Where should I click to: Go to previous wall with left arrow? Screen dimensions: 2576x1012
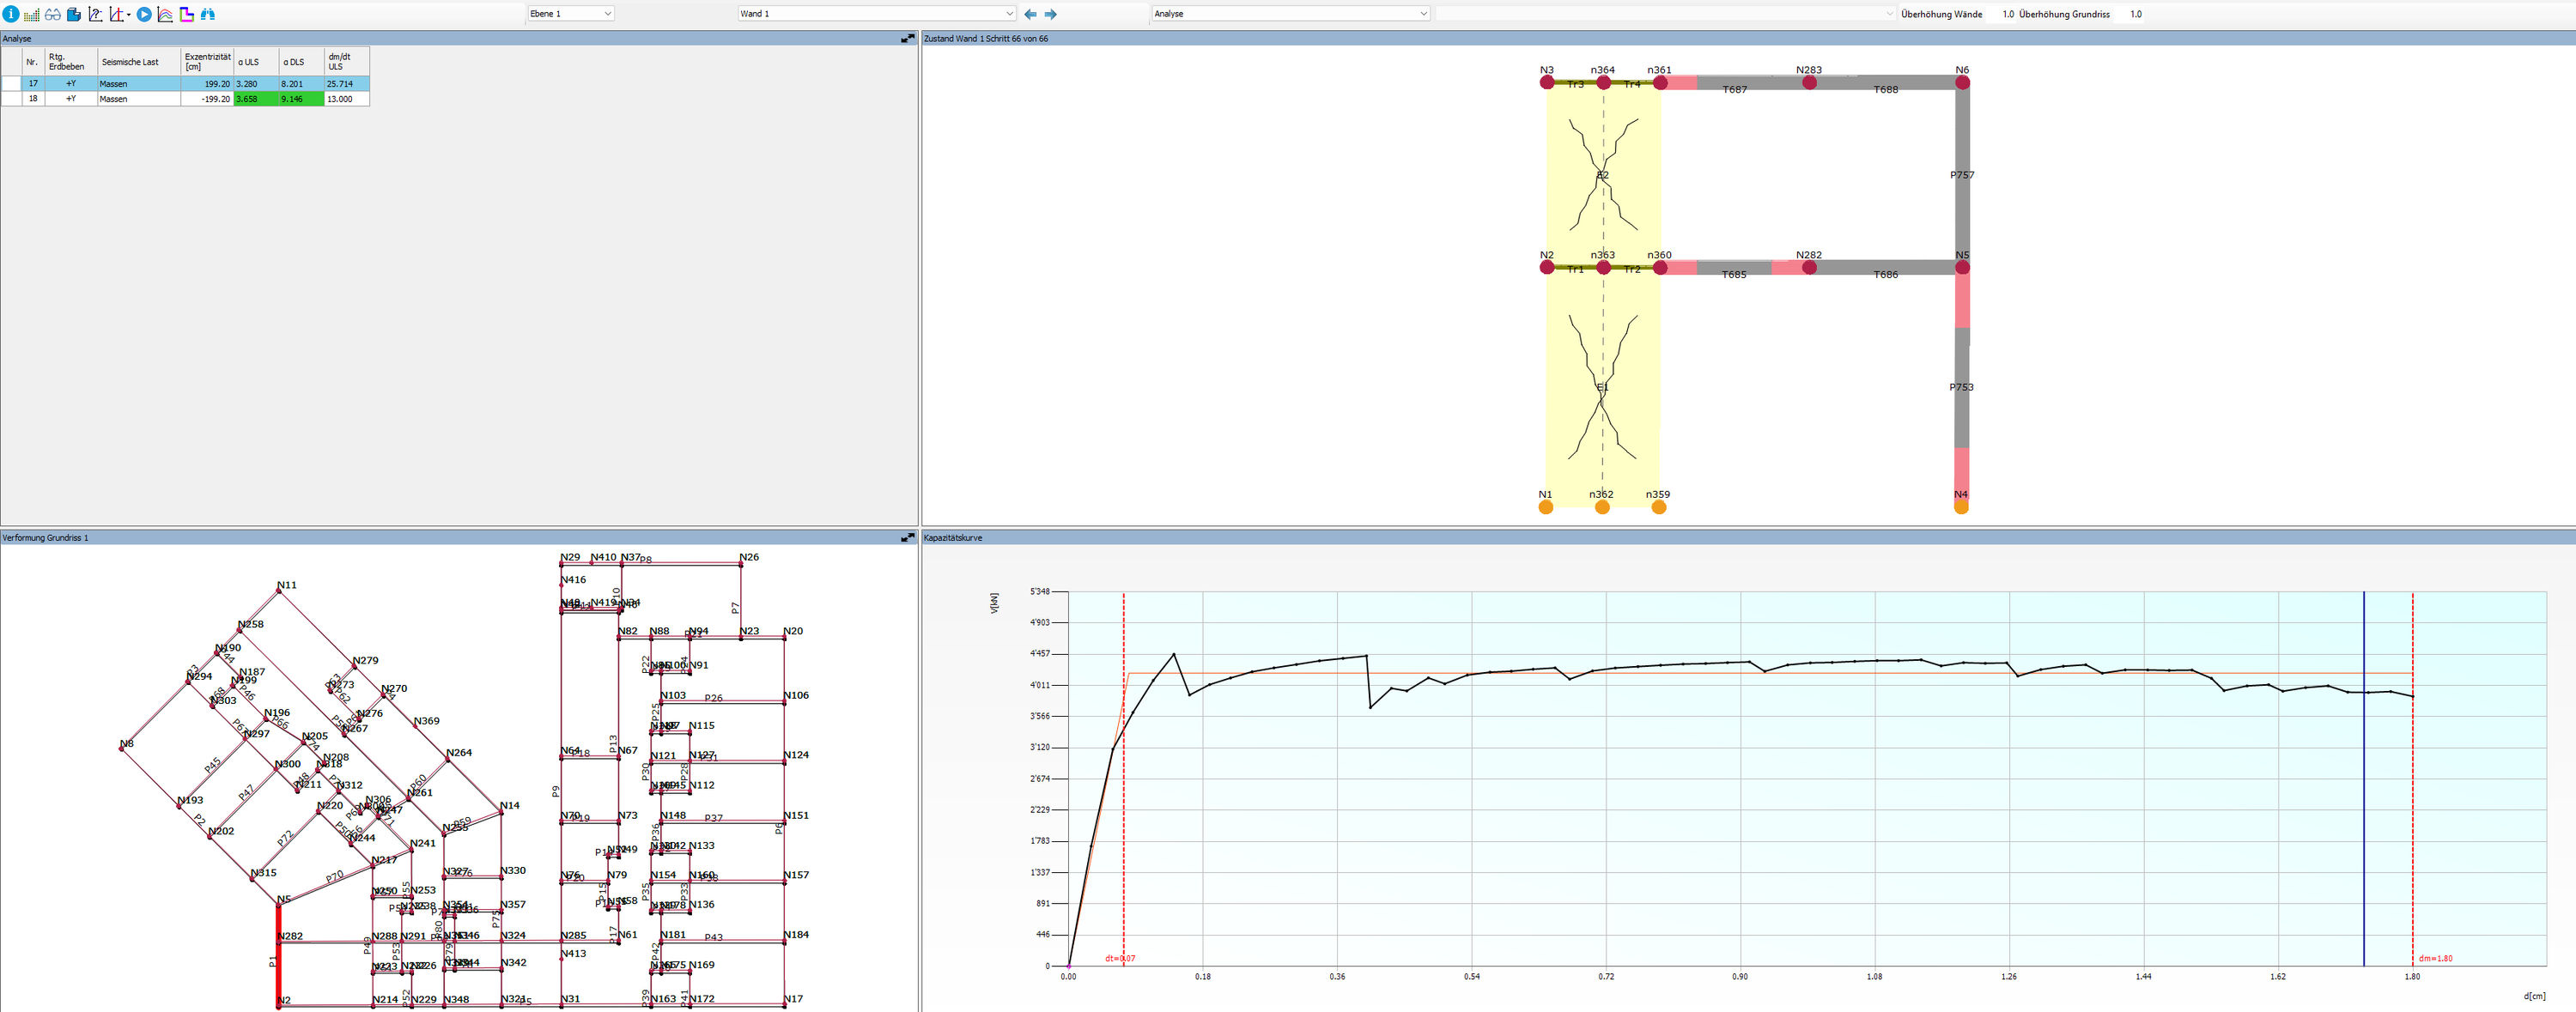1030,14
